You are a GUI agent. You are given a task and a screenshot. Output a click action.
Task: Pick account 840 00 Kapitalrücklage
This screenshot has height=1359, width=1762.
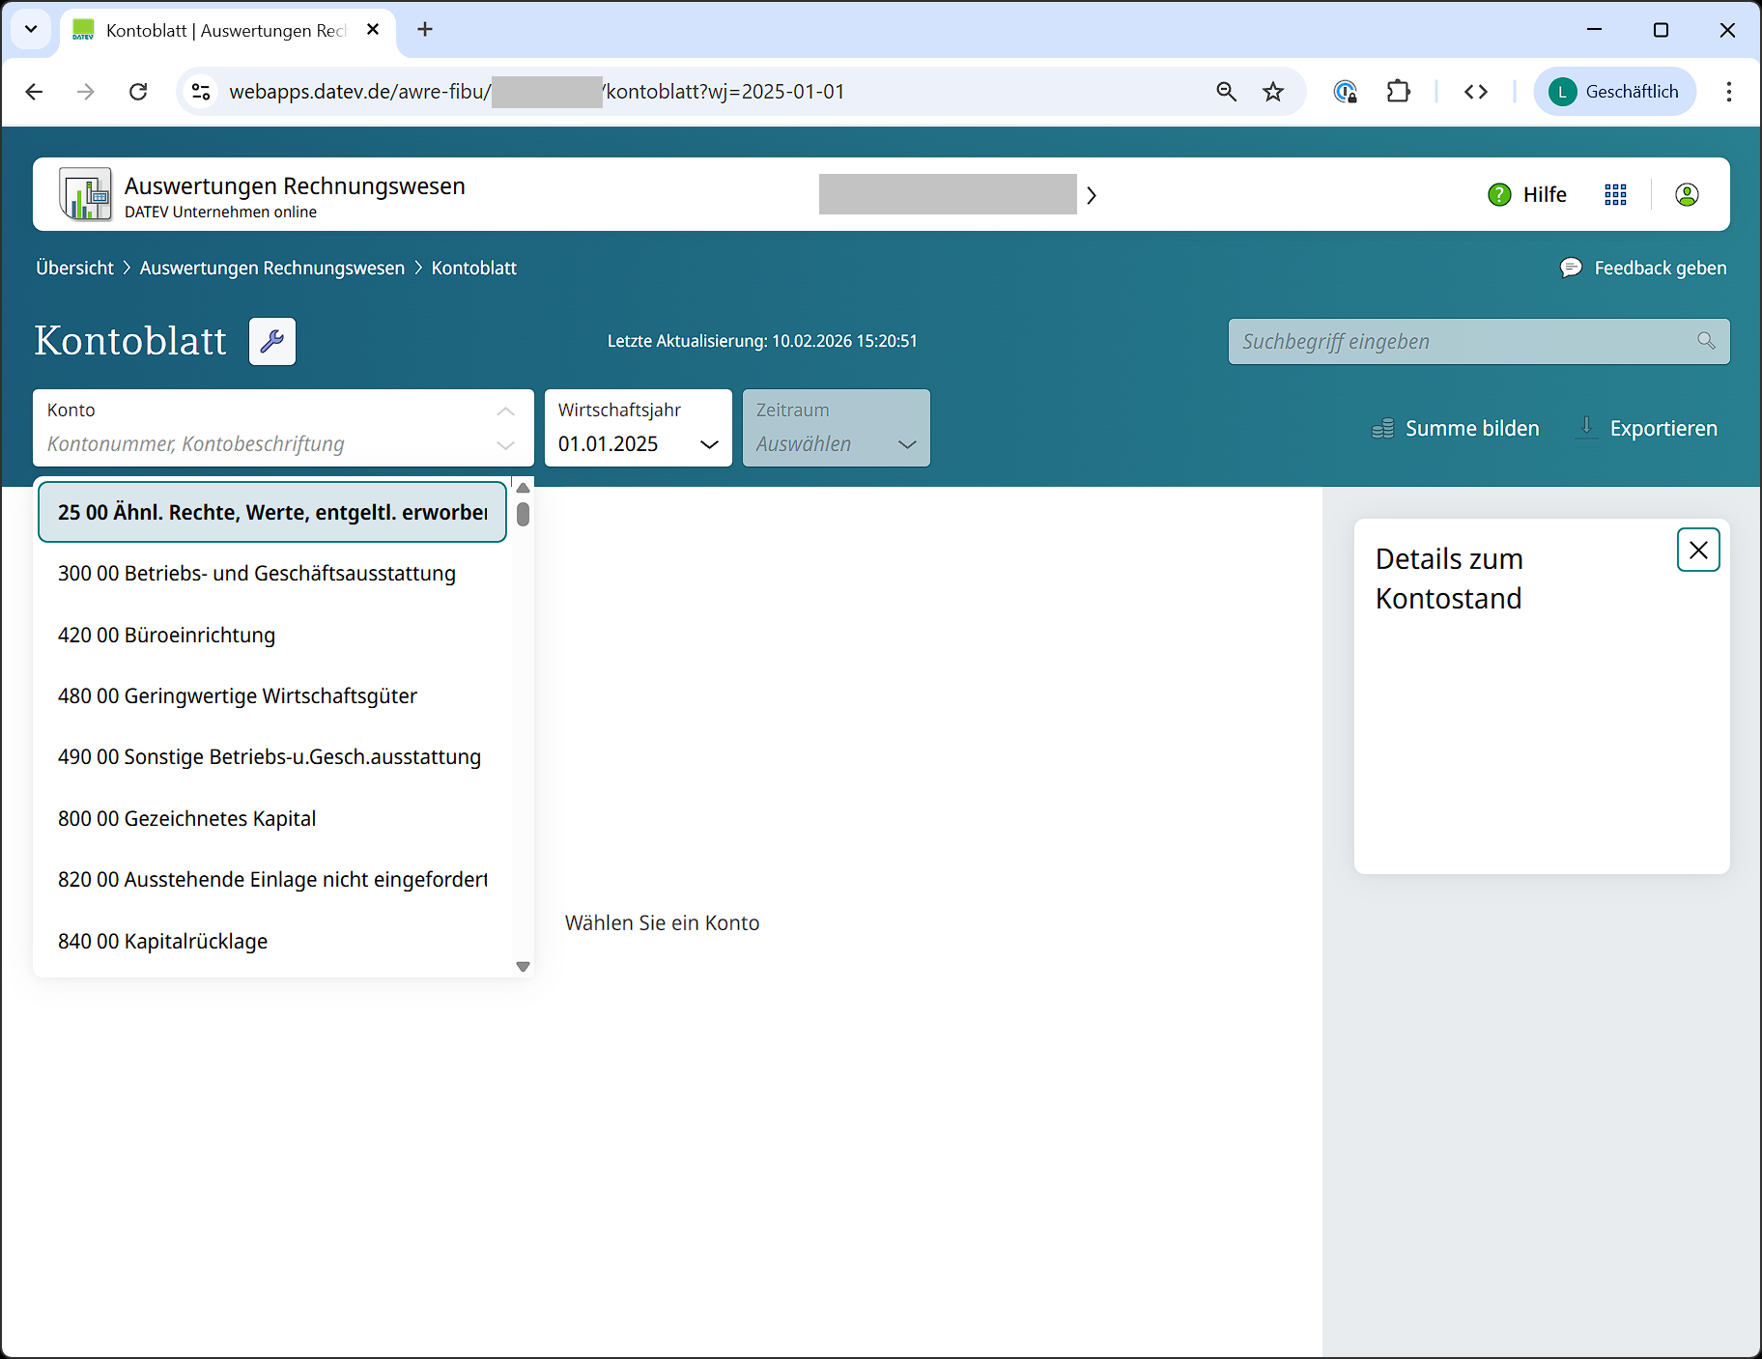point(272,942)
